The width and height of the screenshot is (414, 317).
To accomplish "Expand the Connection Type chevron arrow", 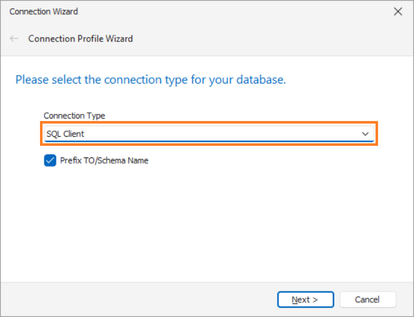I will pyautogui.click(x=365, y=134).
